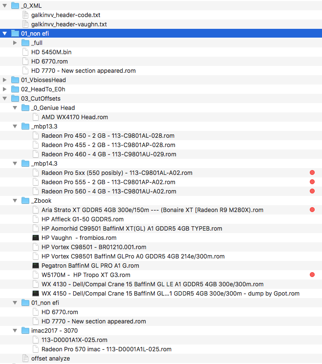The height and width of the screenshot is (364, 322).
Task: Select Radeon Pro 555 - 2 GB rom file
Action: point(108,182)
